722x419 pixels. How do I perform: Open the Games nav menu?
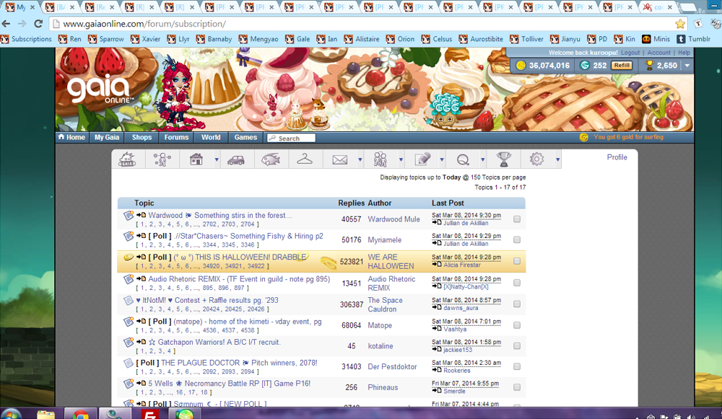[x=245, y=137]
